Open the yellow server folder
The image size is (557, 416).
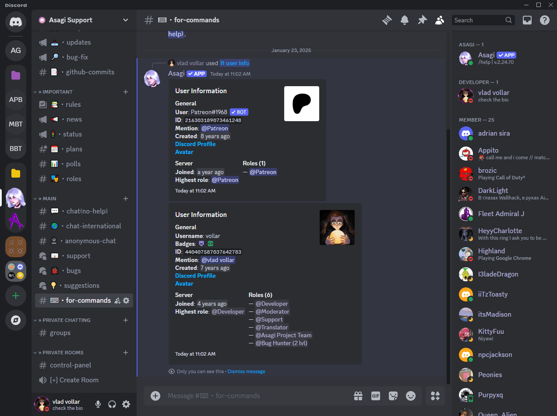click(x=16, y=173)
